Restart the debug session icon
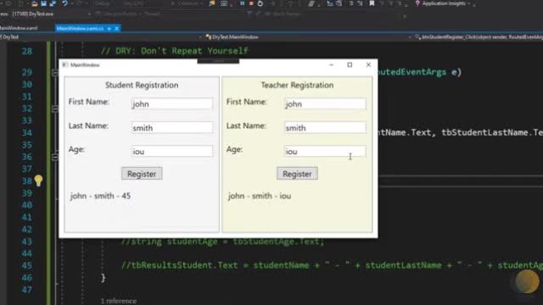This screenshot has height=305, width=543. [260, 3]
